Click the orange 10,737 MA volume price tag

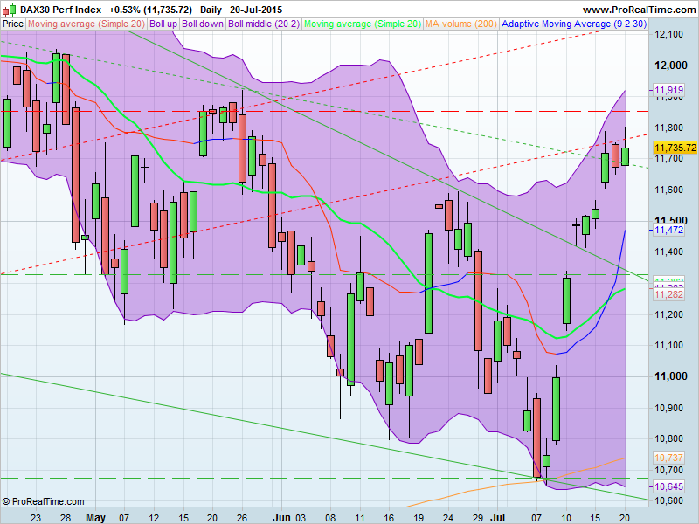coord(668,458)
